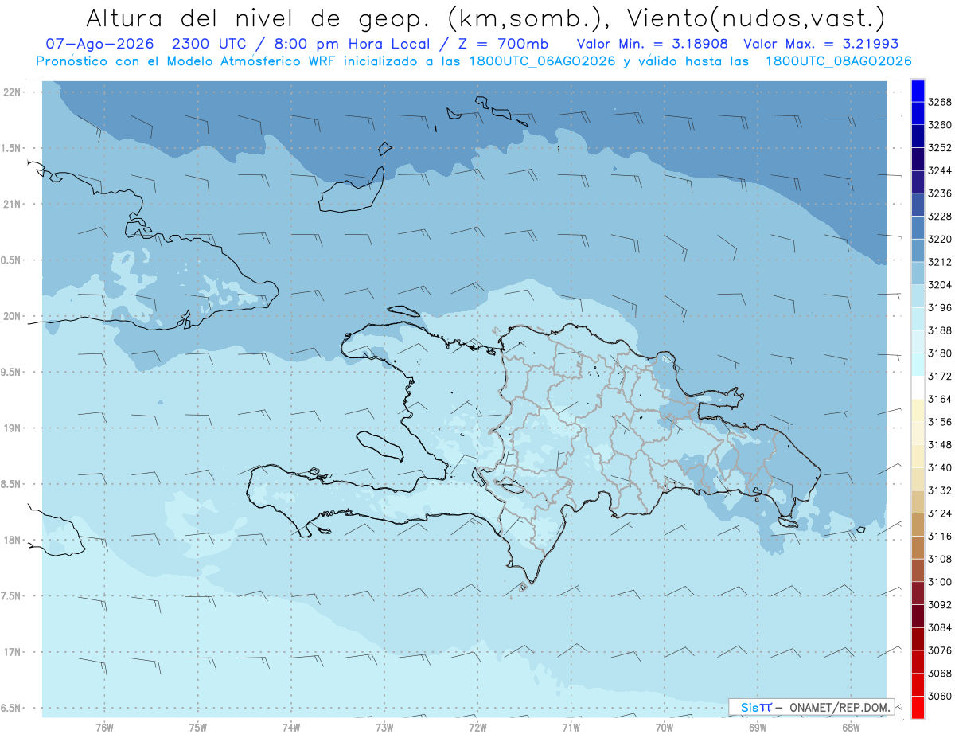Click the latitude label 9.5N
The width and height of the screenshot is (955, 738).
(12, 372)
